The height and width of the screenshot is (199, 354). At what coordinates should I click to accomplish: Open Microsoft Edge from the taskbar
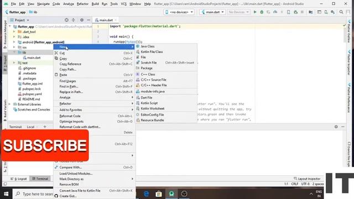146,193
